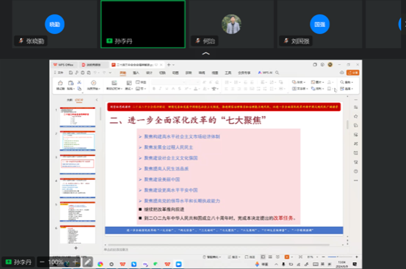Open the Select dropdown in ribbon
This screenshot has width=406, height=269.
(x=347, y=89)
